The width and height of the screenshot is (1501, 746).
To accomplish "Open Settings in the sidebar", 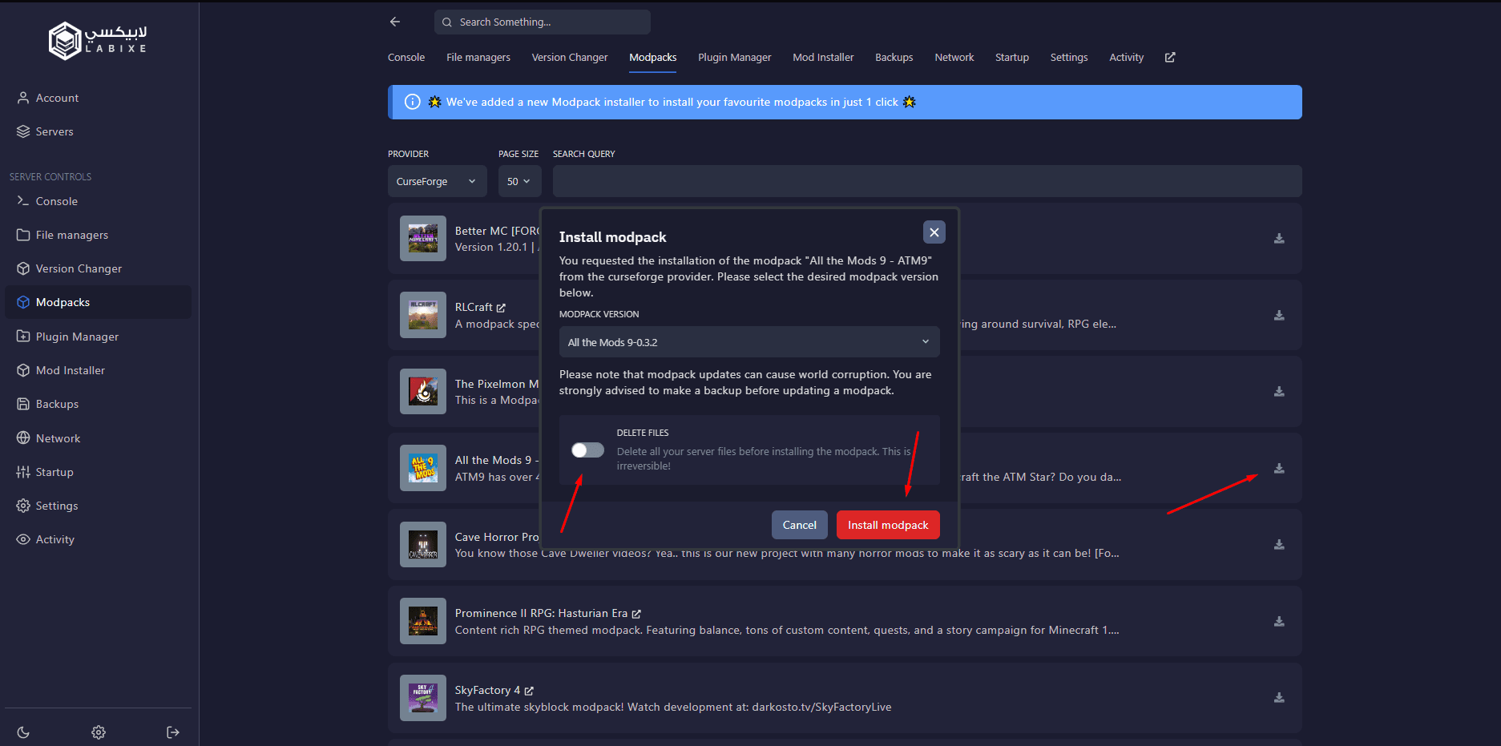I will [98, 506].
